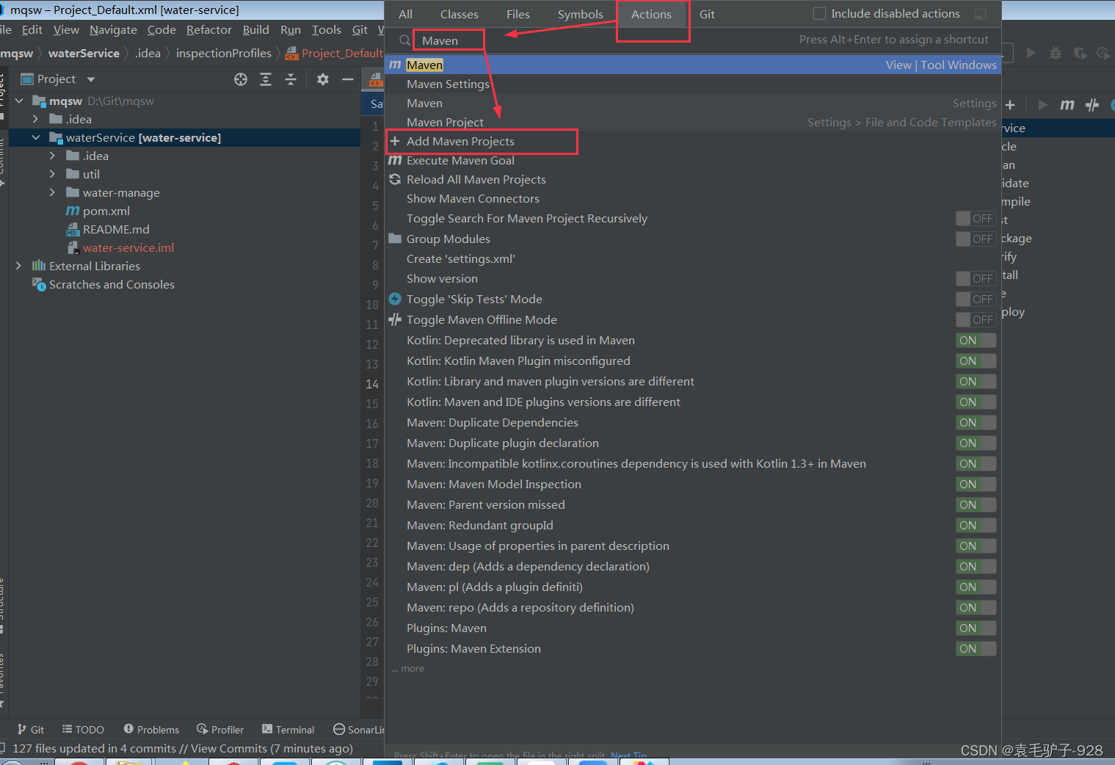Image resolution: width=1115 pixels, height=765 pixels.
Task: Expand the External Libraries node
Action: point(18,266)
